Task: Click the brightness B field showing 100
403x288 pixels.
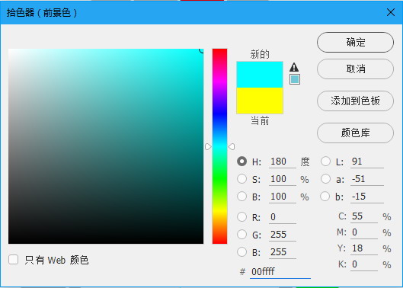Action: tap(283, 197)
